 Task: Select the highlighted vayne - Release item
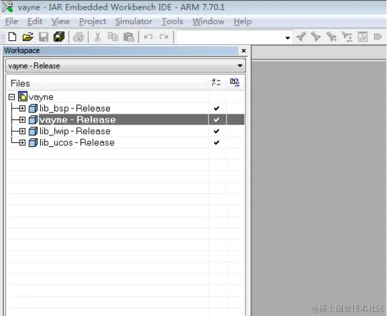[x=78, y=120]
